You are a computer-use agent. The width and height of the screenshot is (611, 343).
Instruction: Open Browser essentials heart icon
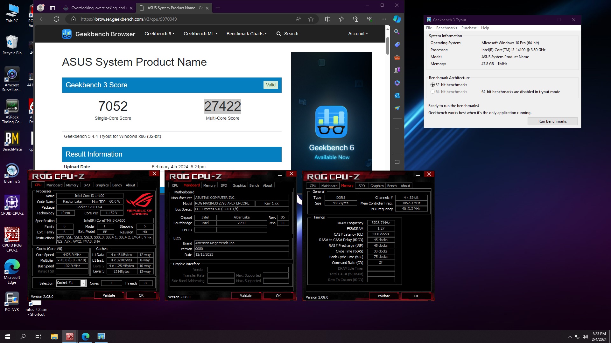[x=370, y=19]
